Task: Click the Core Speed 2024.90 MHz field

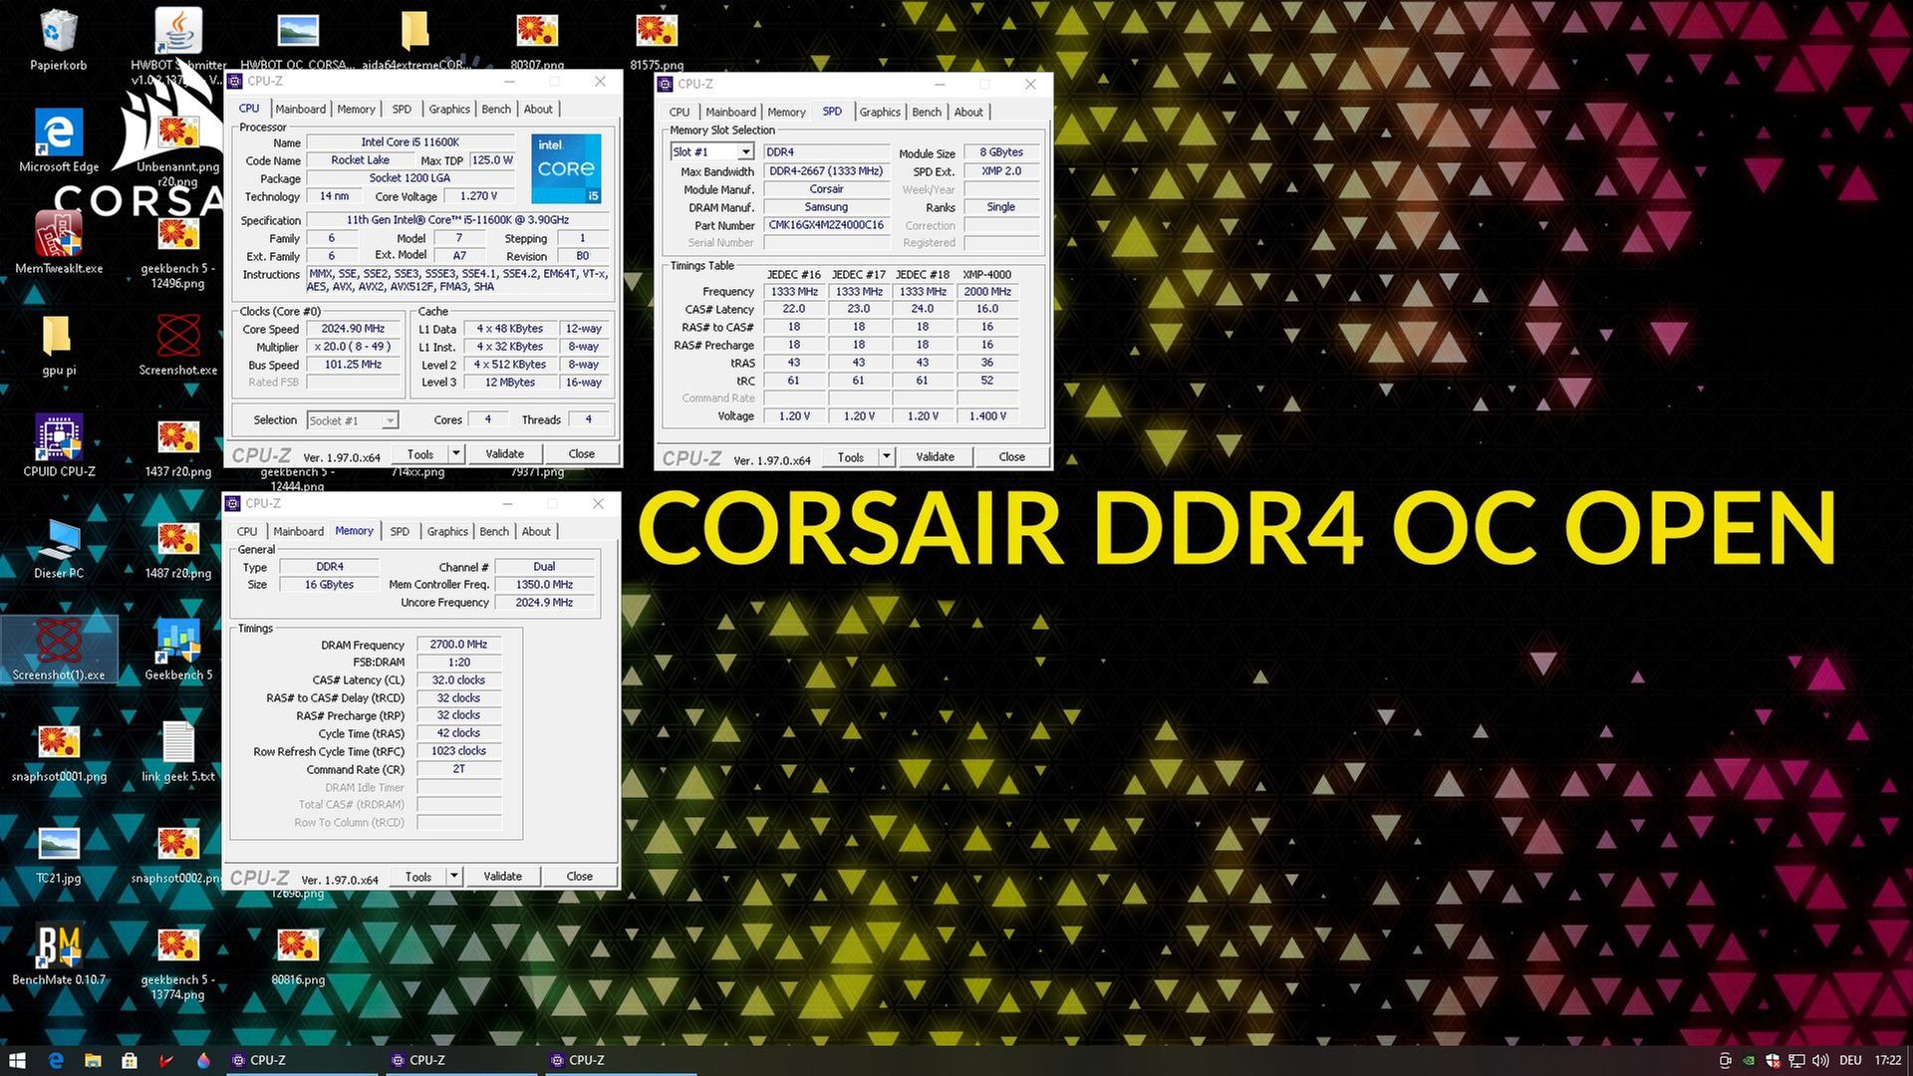Action: [x=353, y=329]
